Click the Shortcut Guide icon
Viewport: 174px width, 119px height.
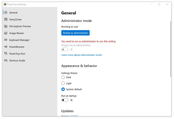[6, 60]
